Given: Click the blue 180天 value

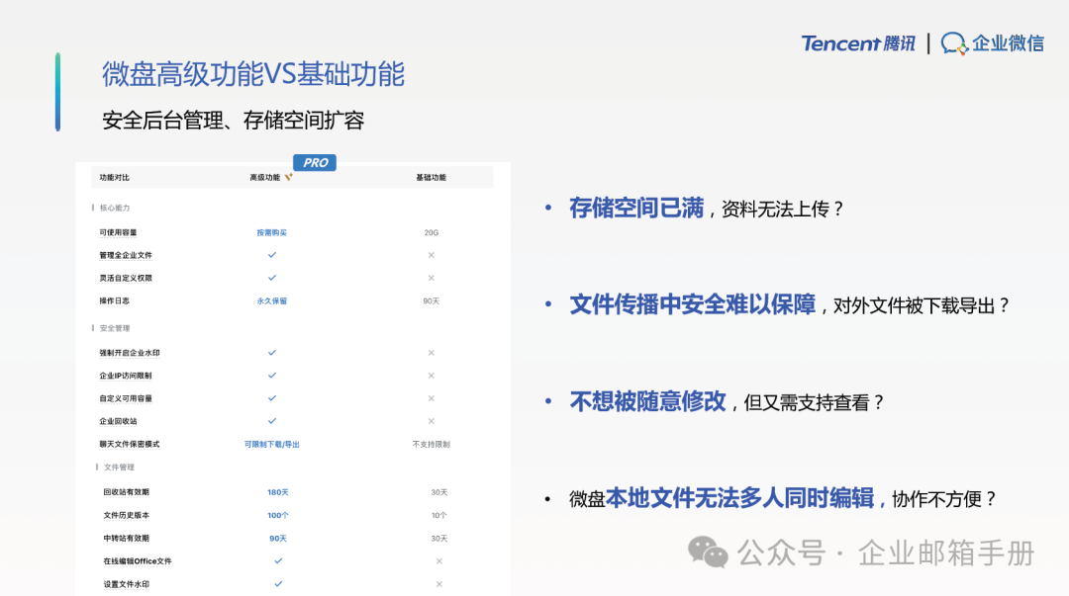Looking at the screenshot, I should [x=278, y=492].
